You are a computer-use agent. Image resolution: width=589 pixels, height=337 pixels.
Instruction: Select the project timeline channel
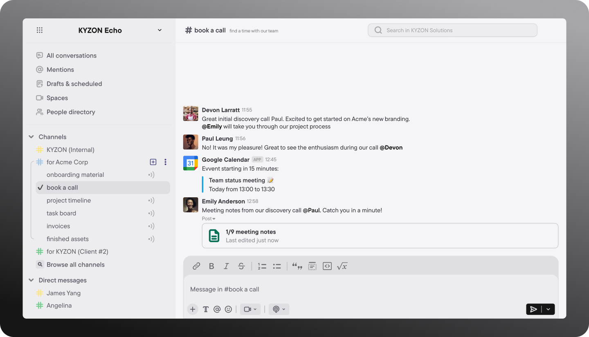coord(69,201)
